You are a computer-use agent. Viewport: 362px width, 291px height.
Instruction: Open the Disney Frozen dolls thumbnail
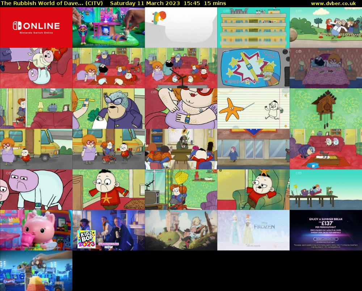253,230
